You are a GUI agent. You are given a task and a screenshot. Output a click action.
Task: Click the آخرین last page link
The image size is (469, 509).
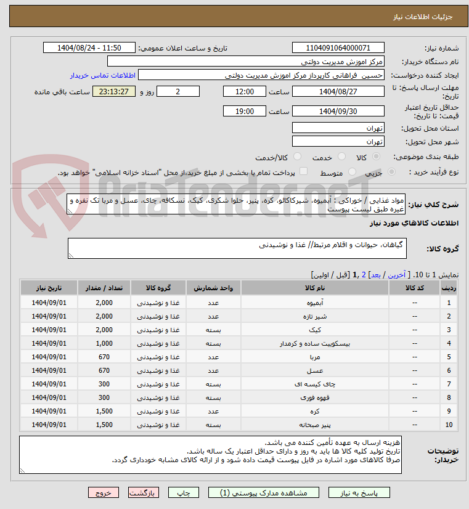coord(397,275)
